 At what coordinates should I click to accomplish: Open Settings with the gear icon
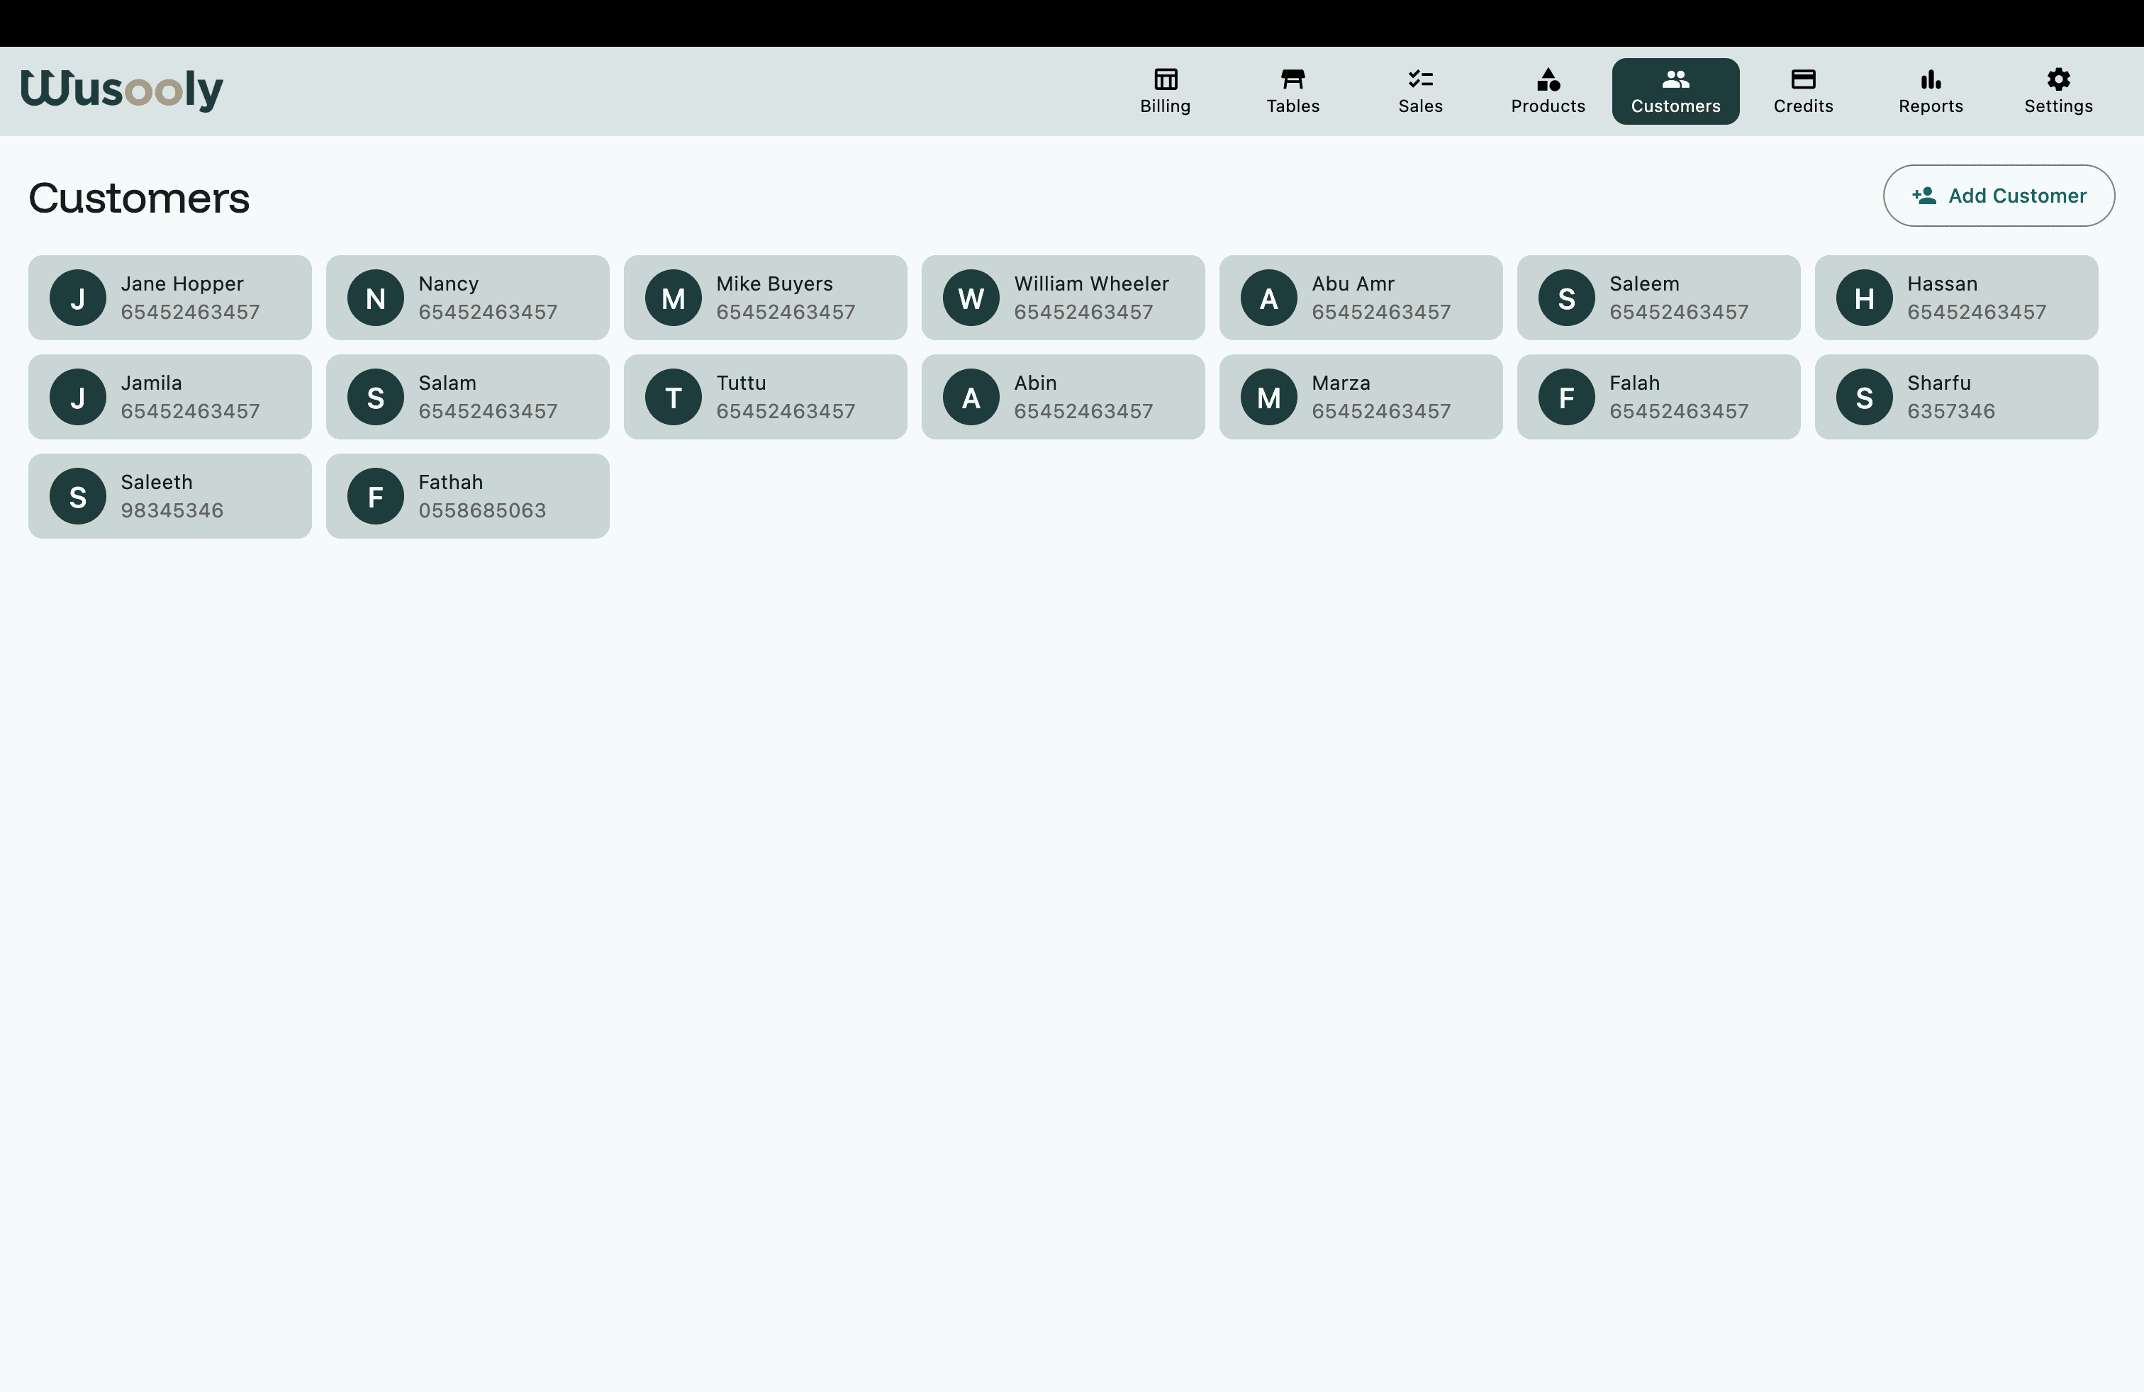(x=2058, y=79)
